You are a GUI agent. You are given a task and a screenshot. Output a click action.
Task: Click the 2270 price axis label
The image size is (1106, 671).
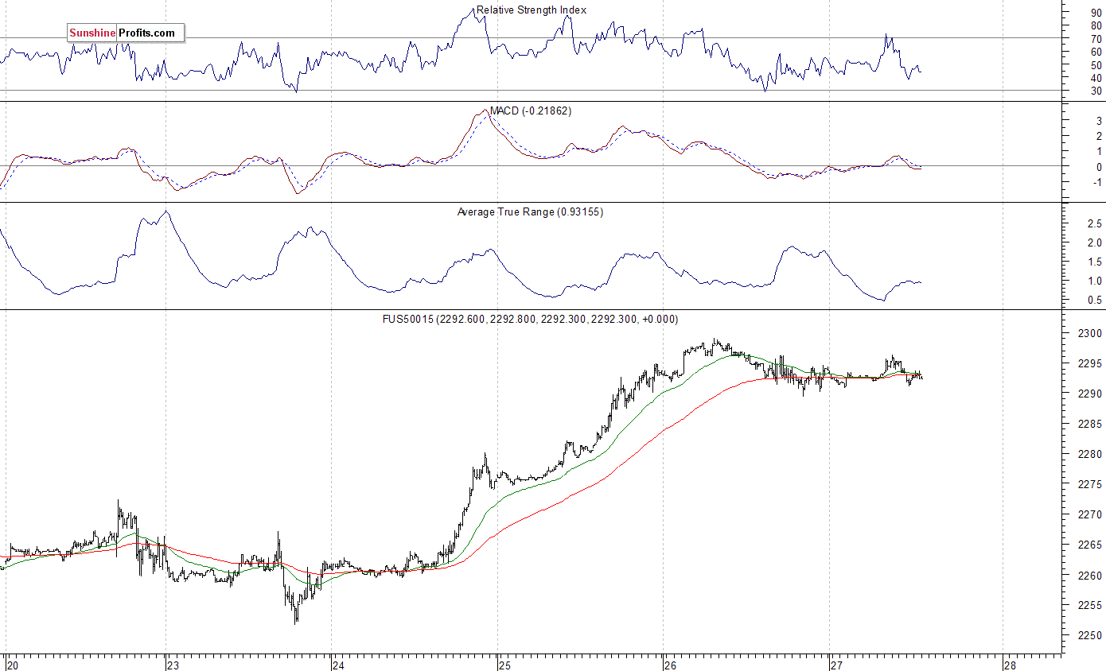point(1089,514)
